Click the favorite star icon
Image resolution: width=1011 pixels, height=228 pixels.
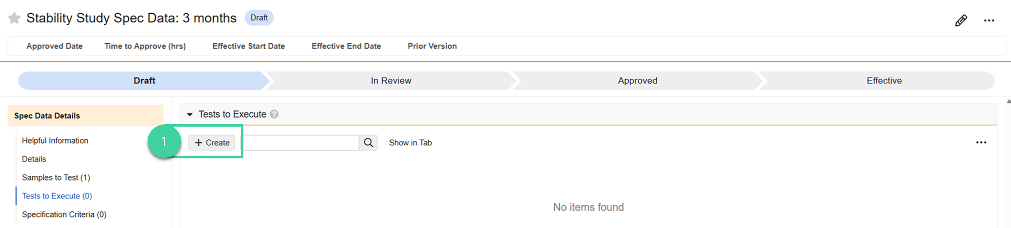(14, 18)
